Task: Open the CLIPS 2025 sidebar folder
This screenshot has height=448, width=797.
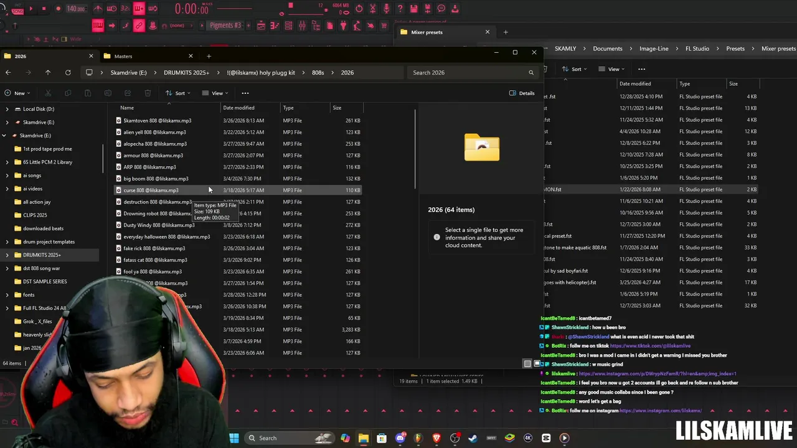Action: (35, 215)
